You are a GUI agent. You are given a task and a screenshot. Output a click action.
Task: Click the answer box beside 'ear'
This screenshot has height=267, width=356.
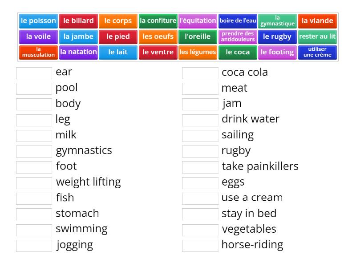point(33,72)
